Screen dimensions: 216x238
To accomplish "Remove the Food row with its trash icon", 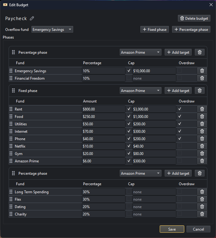I will (202, 117).
